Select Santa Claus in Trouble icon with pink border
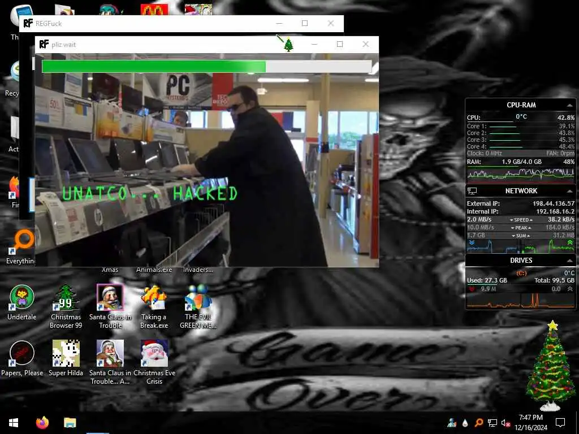The width and height of the screenshot is (579, 434). point(110,306)
